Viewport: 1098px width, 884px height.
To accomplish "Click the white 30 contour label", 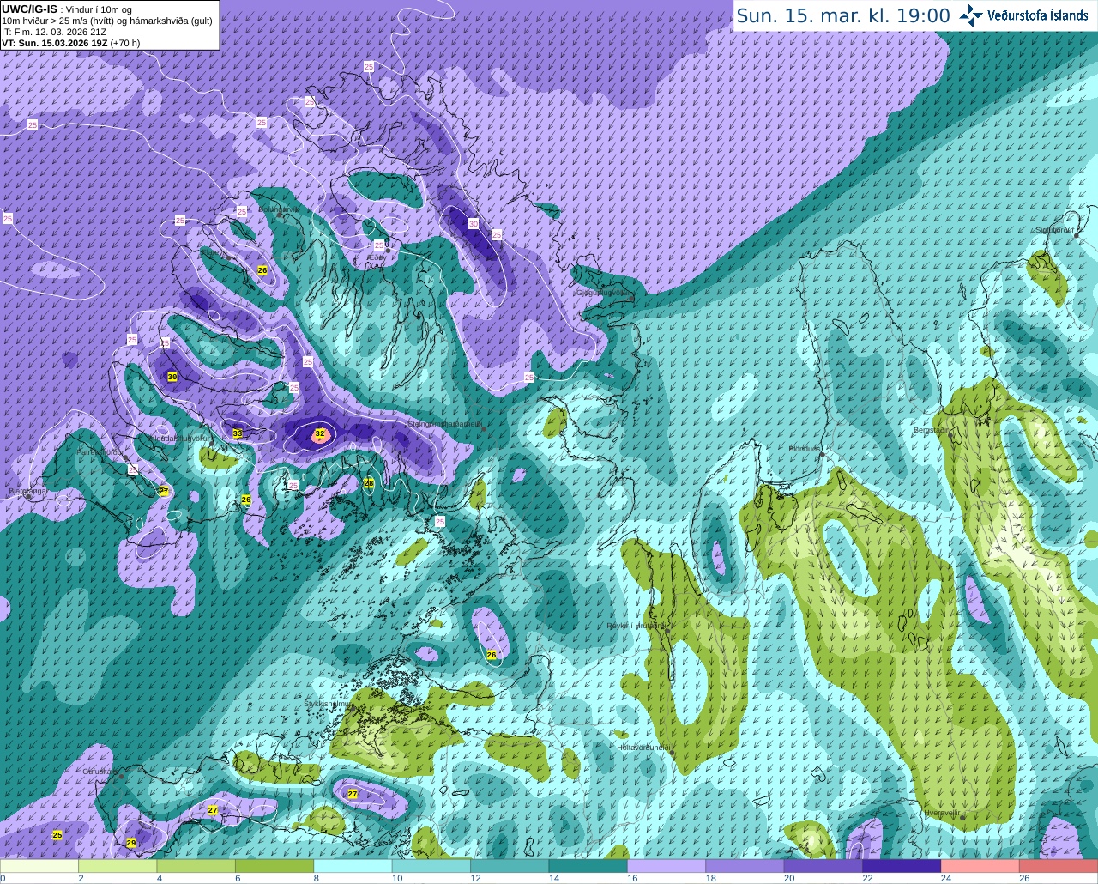I will click(474, 223).
